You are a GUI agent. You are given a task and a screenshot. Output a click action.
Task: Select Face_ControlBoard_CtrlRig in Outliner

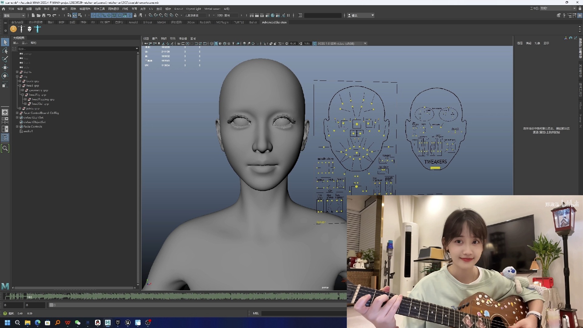point(41,113)
